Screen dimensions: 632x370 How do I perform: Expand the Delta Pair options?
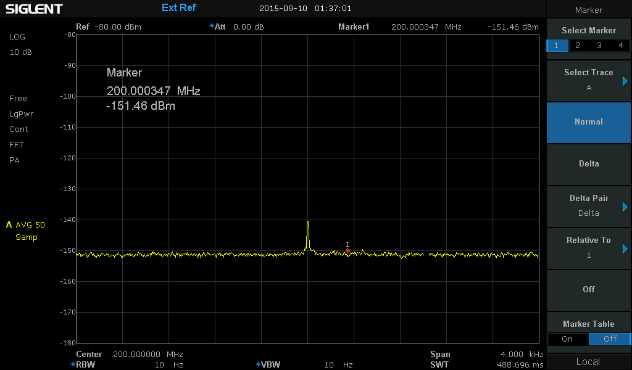tap(589, 205)
